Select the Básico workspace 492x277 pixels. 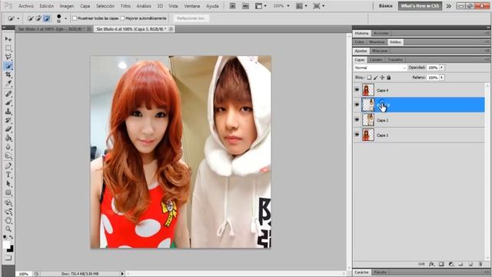(385, 6)
